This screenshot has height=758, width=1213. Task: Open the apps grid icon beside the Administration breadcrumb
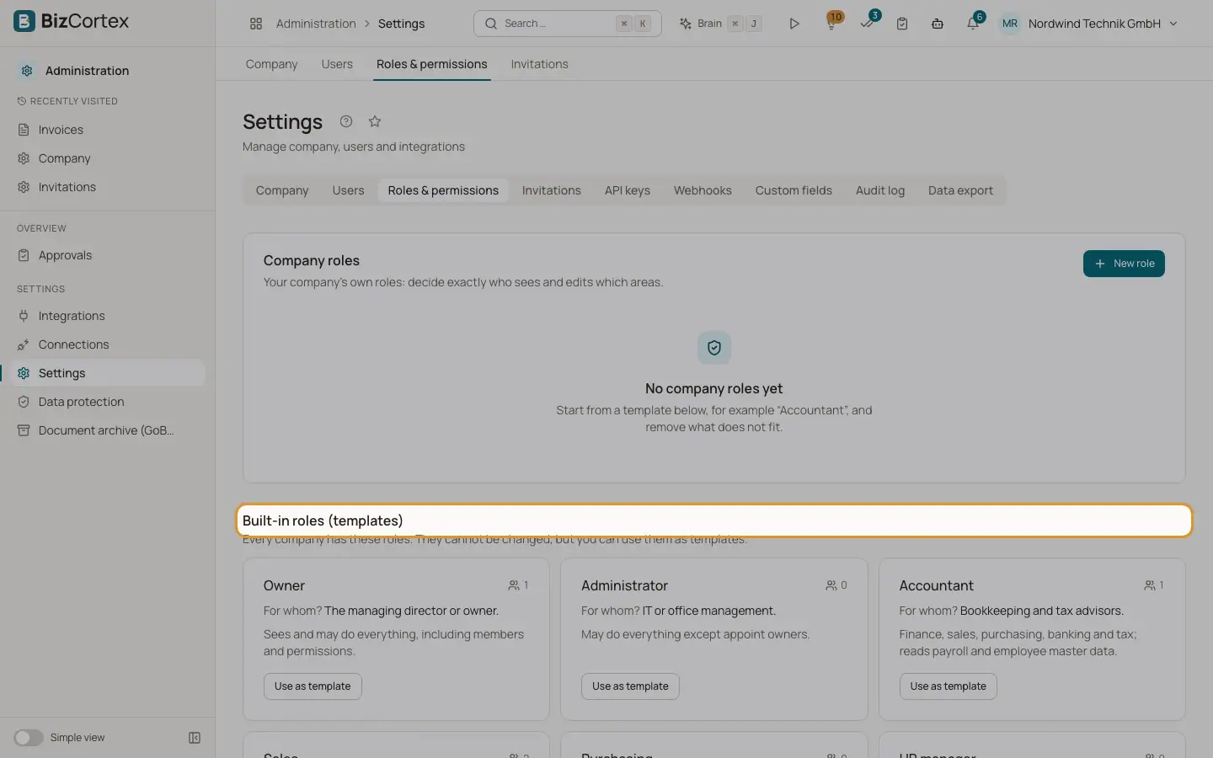(256, 24)
